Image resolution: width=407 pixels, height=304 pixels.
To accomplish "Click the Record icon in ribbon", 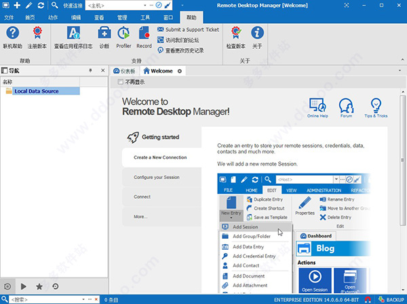I will click(144, 33).
